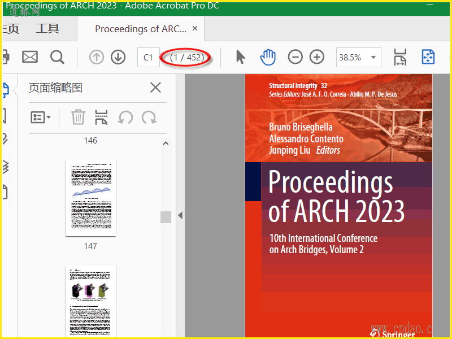Rotate pages counterclockwise
The height and width of the screenshot is (339, 452).
[x=125, y=118]
